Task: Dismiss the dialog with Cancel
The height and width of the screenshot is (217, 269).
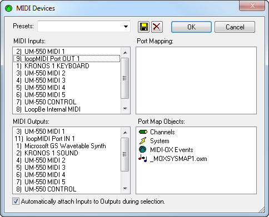Action: [235, 27]
